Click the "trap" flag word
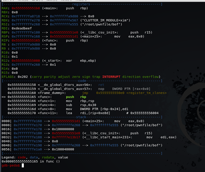This screenshot has width=205, height=172. 96,77
